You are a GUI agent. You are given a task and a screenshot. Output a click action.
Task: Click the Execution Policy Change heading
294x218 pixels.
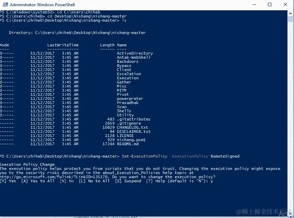coord(27,164)
